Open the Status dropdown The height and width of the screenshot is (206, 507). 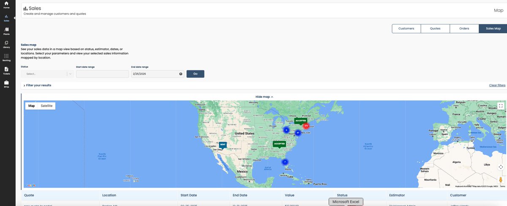click(47, 74)
